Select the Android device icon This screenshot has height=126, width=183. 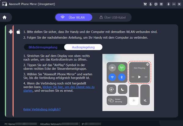[x=11, y=32]
